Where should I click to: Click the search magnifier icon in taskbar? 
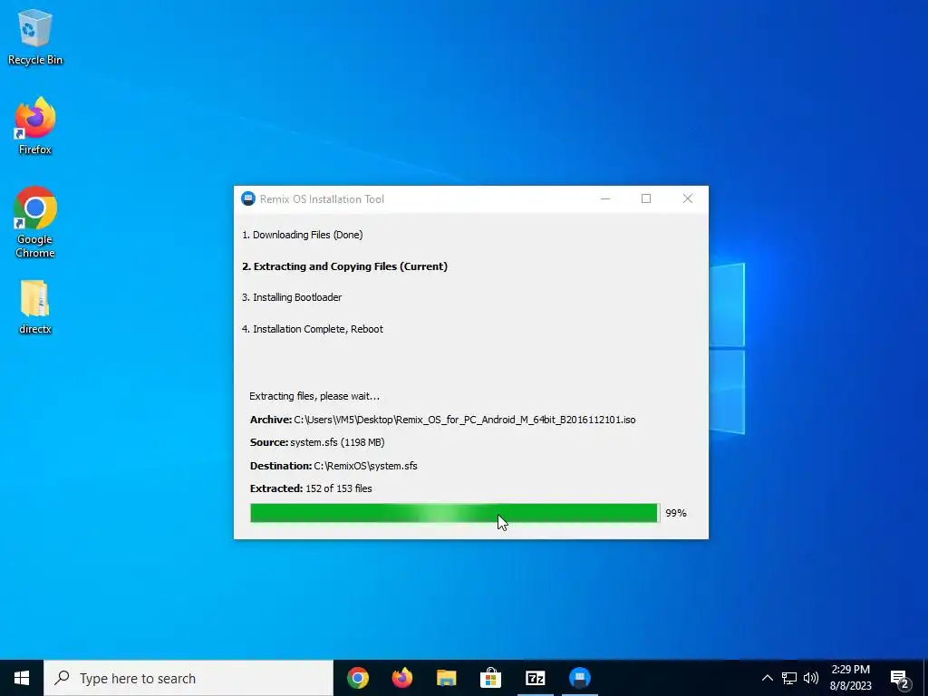(x=62, y=678)
